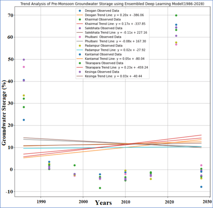
Task: Click the y-axis tick label '70'
Action: point(10,15)
